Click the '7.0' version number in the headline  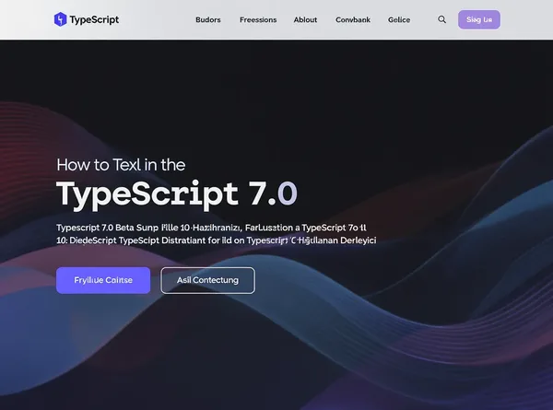pos(274,194)
